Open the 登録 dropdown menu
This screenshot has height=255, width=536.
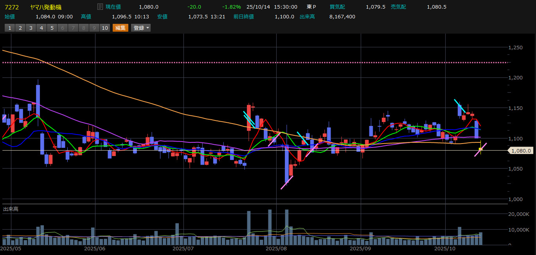141,28
